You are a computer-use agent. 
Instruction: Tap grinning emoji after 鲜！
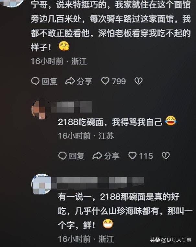108,224
